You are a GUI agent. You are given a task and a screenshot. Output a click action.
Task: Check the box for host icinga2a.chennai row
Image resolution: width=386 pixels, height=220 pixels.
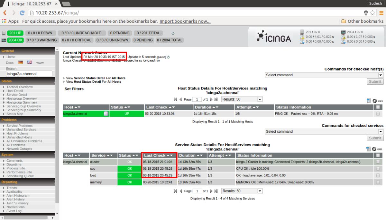click(x=378, y=114)
